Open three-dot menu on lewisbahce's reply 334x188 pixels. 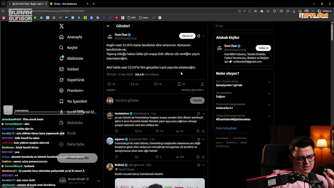click(x=203, y=114)
